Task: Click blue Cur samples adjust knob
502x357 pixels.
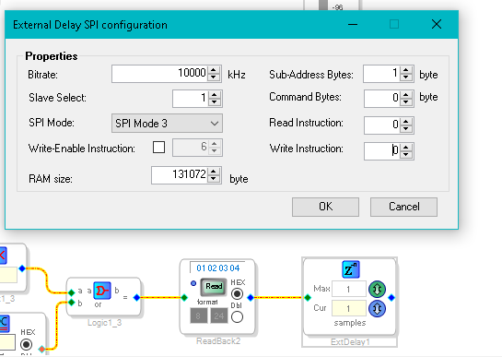Action: tap(377, 308)
